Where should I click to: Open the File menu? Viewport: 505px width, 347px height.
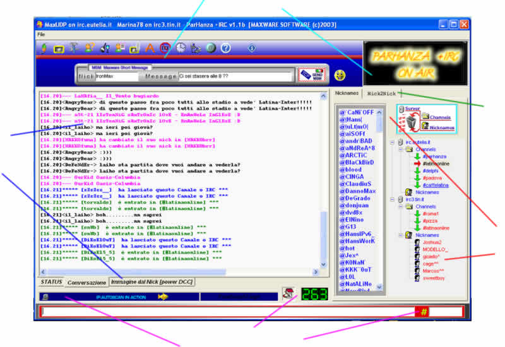coord(41,35)
